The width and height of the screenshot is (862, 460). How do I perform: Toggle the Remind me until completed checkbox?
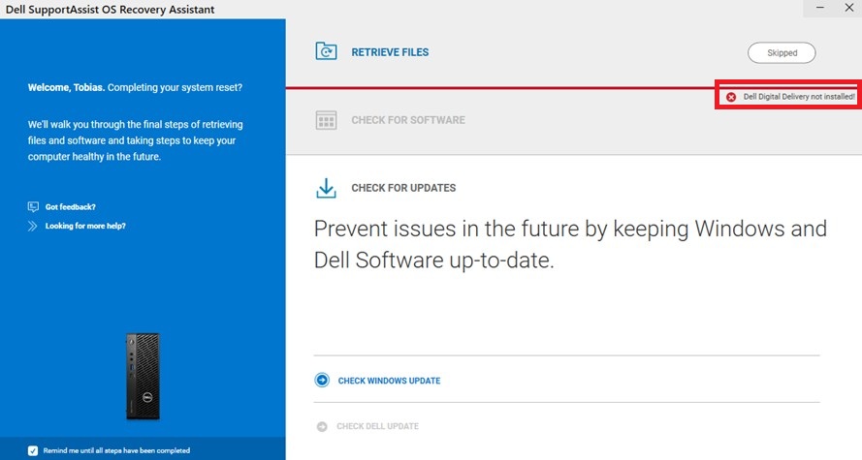click(33, 450)
